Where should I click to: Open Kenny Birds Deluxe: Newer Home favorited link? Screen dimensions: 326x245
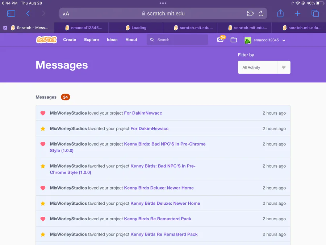(x=165, y=203)
